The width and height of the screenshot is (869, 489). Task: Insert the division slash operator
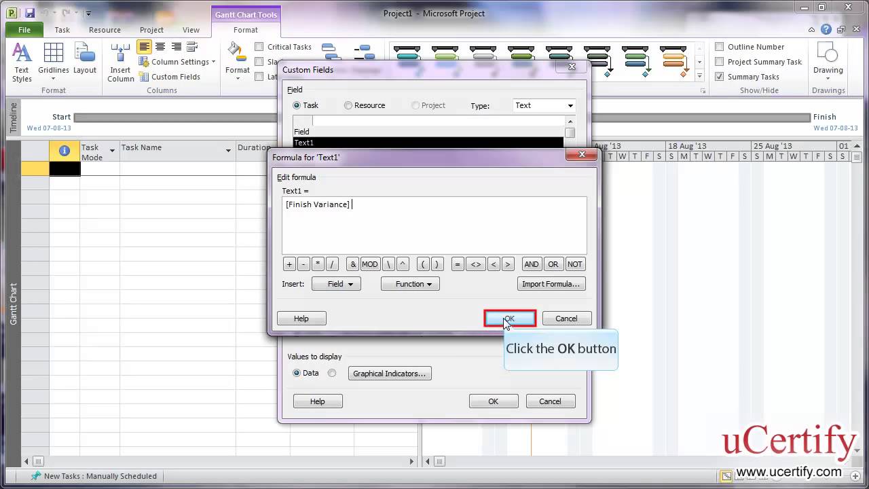point(332,264)
